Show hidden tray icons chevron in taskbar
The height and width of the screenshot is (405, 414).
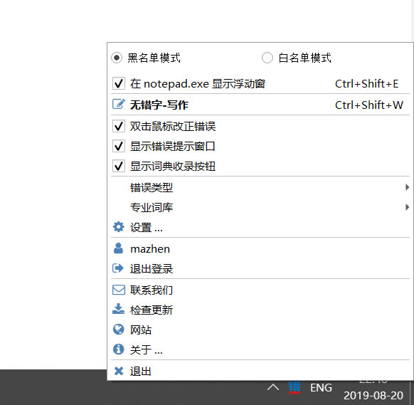pyautogui.click(x=273, y=388)
